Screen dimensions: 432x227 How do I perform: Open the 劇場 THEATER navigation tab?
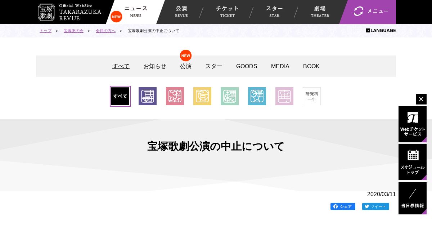click(320, 12)
